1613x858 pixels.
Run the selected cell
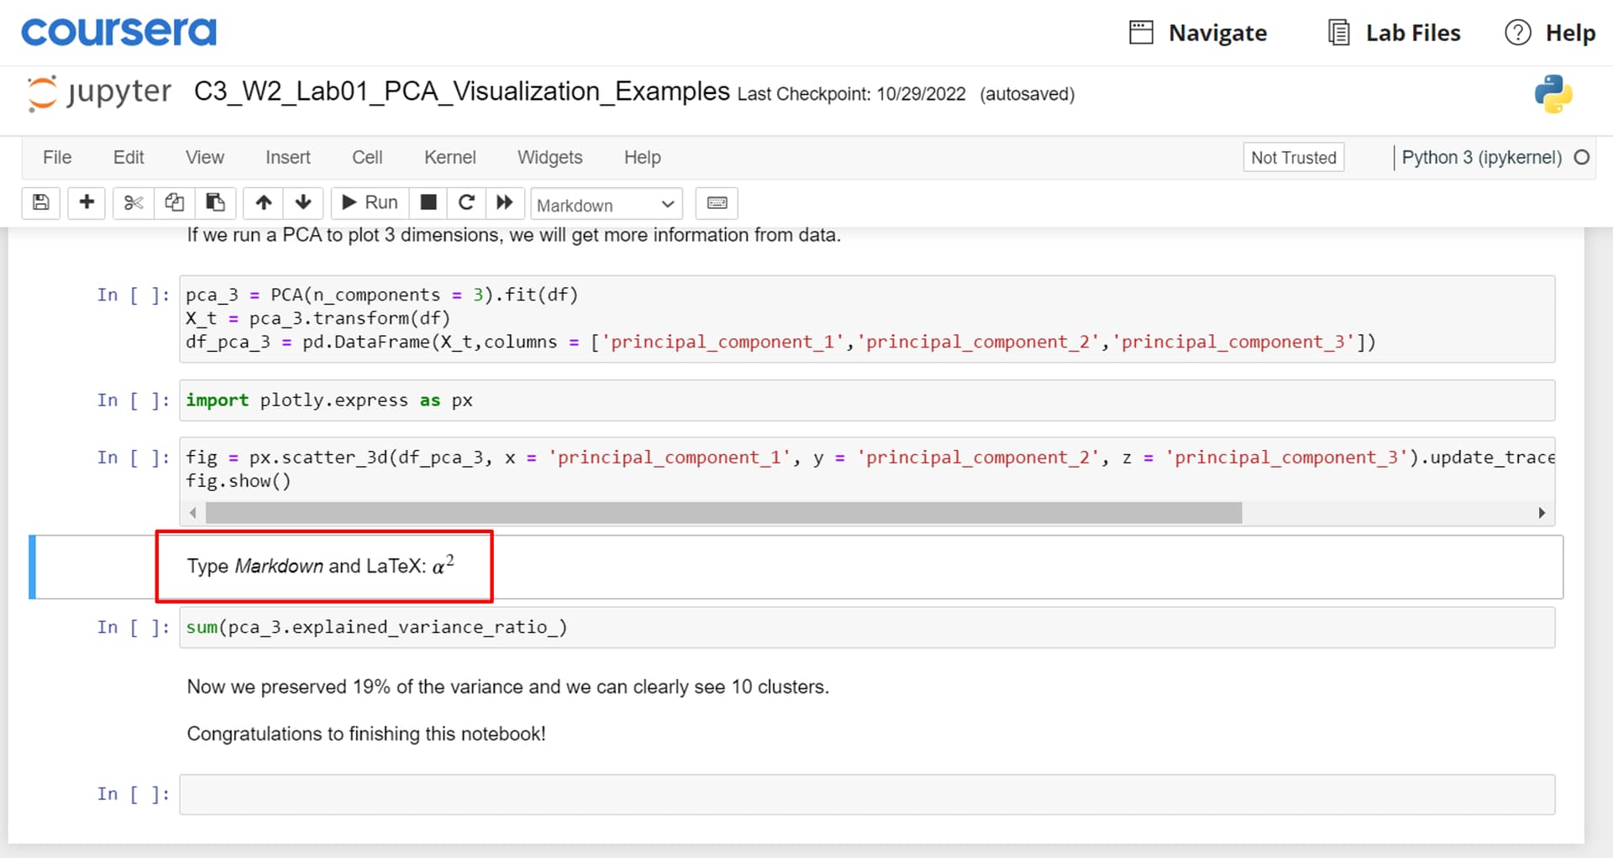click(x=368, y=202)
